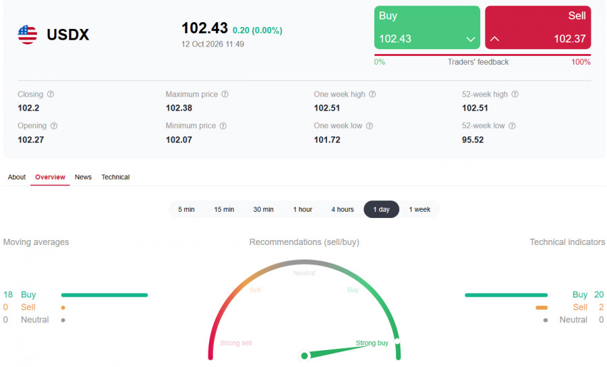Open help icon next to One week high

click(x=372, y=94)
